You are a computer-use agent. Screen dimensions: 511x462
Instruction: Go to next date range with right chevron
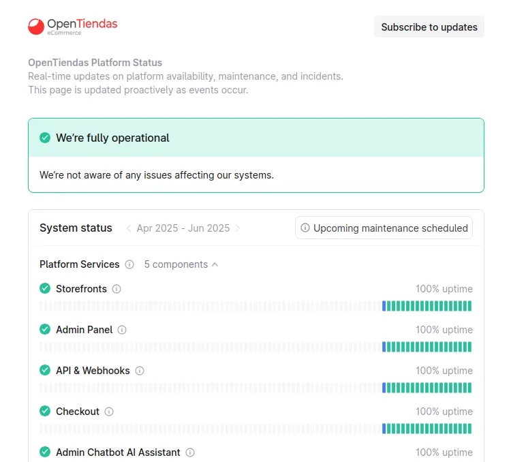238,228
